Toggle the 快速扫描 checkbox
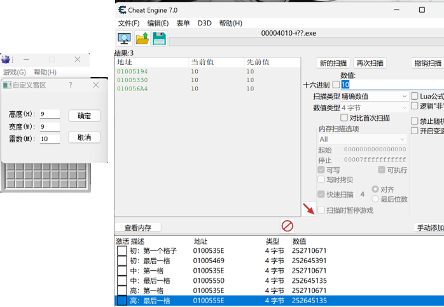 (321, 194)
